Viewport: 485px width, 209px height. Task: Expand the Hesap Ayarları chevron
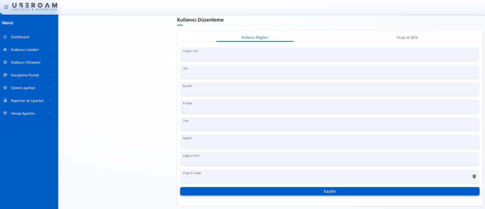pos(51,113)
